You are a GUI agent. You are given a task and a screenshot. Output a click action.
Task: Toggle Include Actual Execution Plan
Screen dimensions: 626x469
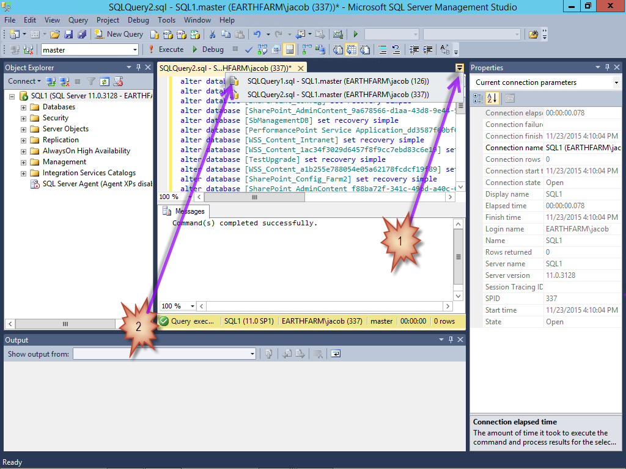point(307,50)
